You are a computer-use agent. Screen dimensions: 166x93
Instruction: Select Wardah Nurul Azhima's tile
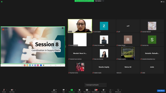(x=80, y=53)
